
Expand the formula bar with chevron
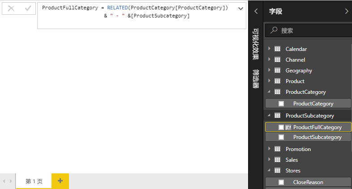240,9
